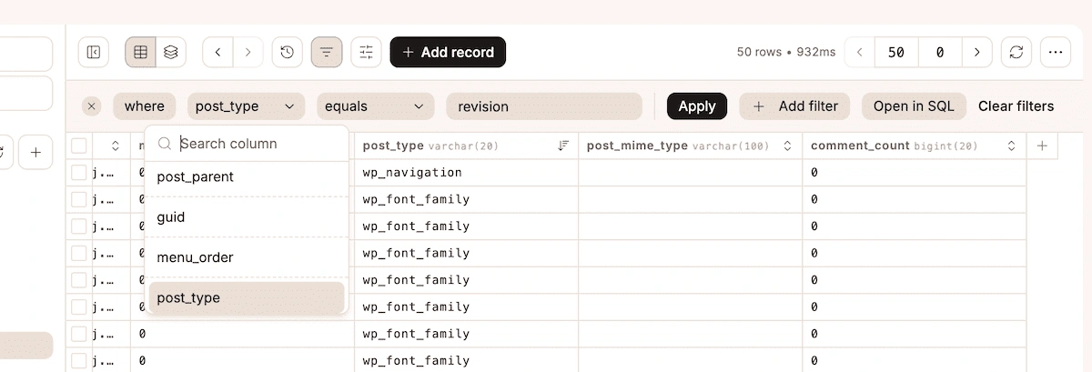Switch to table grid view
This screenshot has height=372, width=1092.
[140, 53]
